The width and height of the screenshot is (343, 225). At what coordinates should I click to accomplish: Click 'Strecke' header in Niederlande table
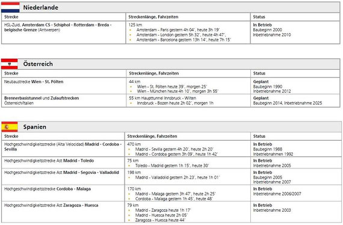[x=11, y=17]
